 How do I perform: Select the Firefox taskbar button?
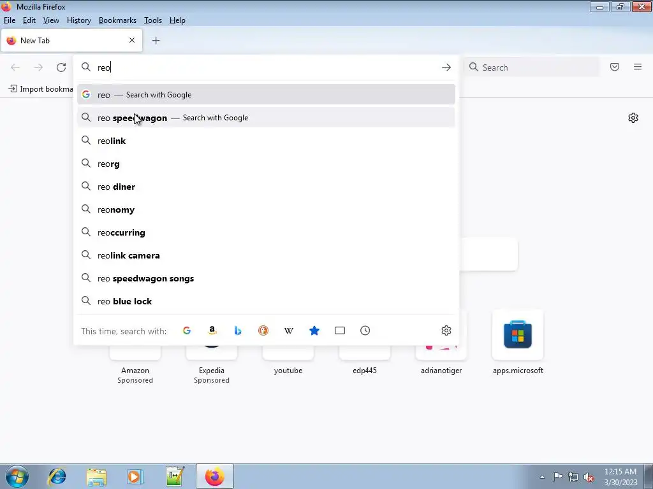[215, 476]
